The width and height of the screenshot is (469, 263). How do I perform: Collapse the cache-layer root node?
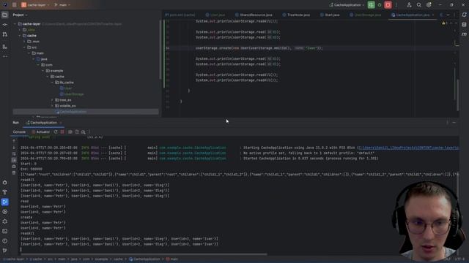[15, 24]
